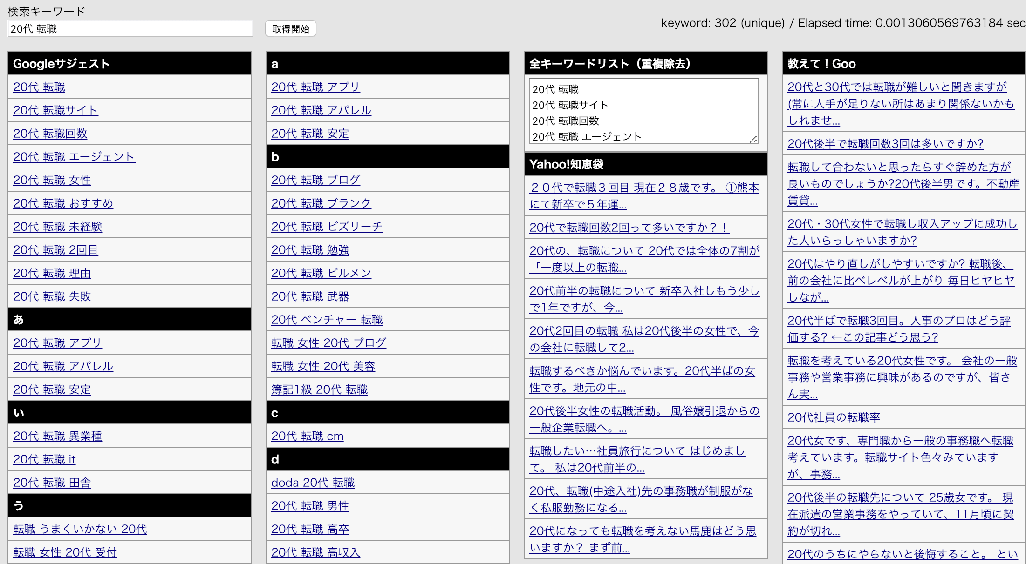Open Yahoo question 20代2回目の転職
The image size is (1026, 564).
[644, 339]
